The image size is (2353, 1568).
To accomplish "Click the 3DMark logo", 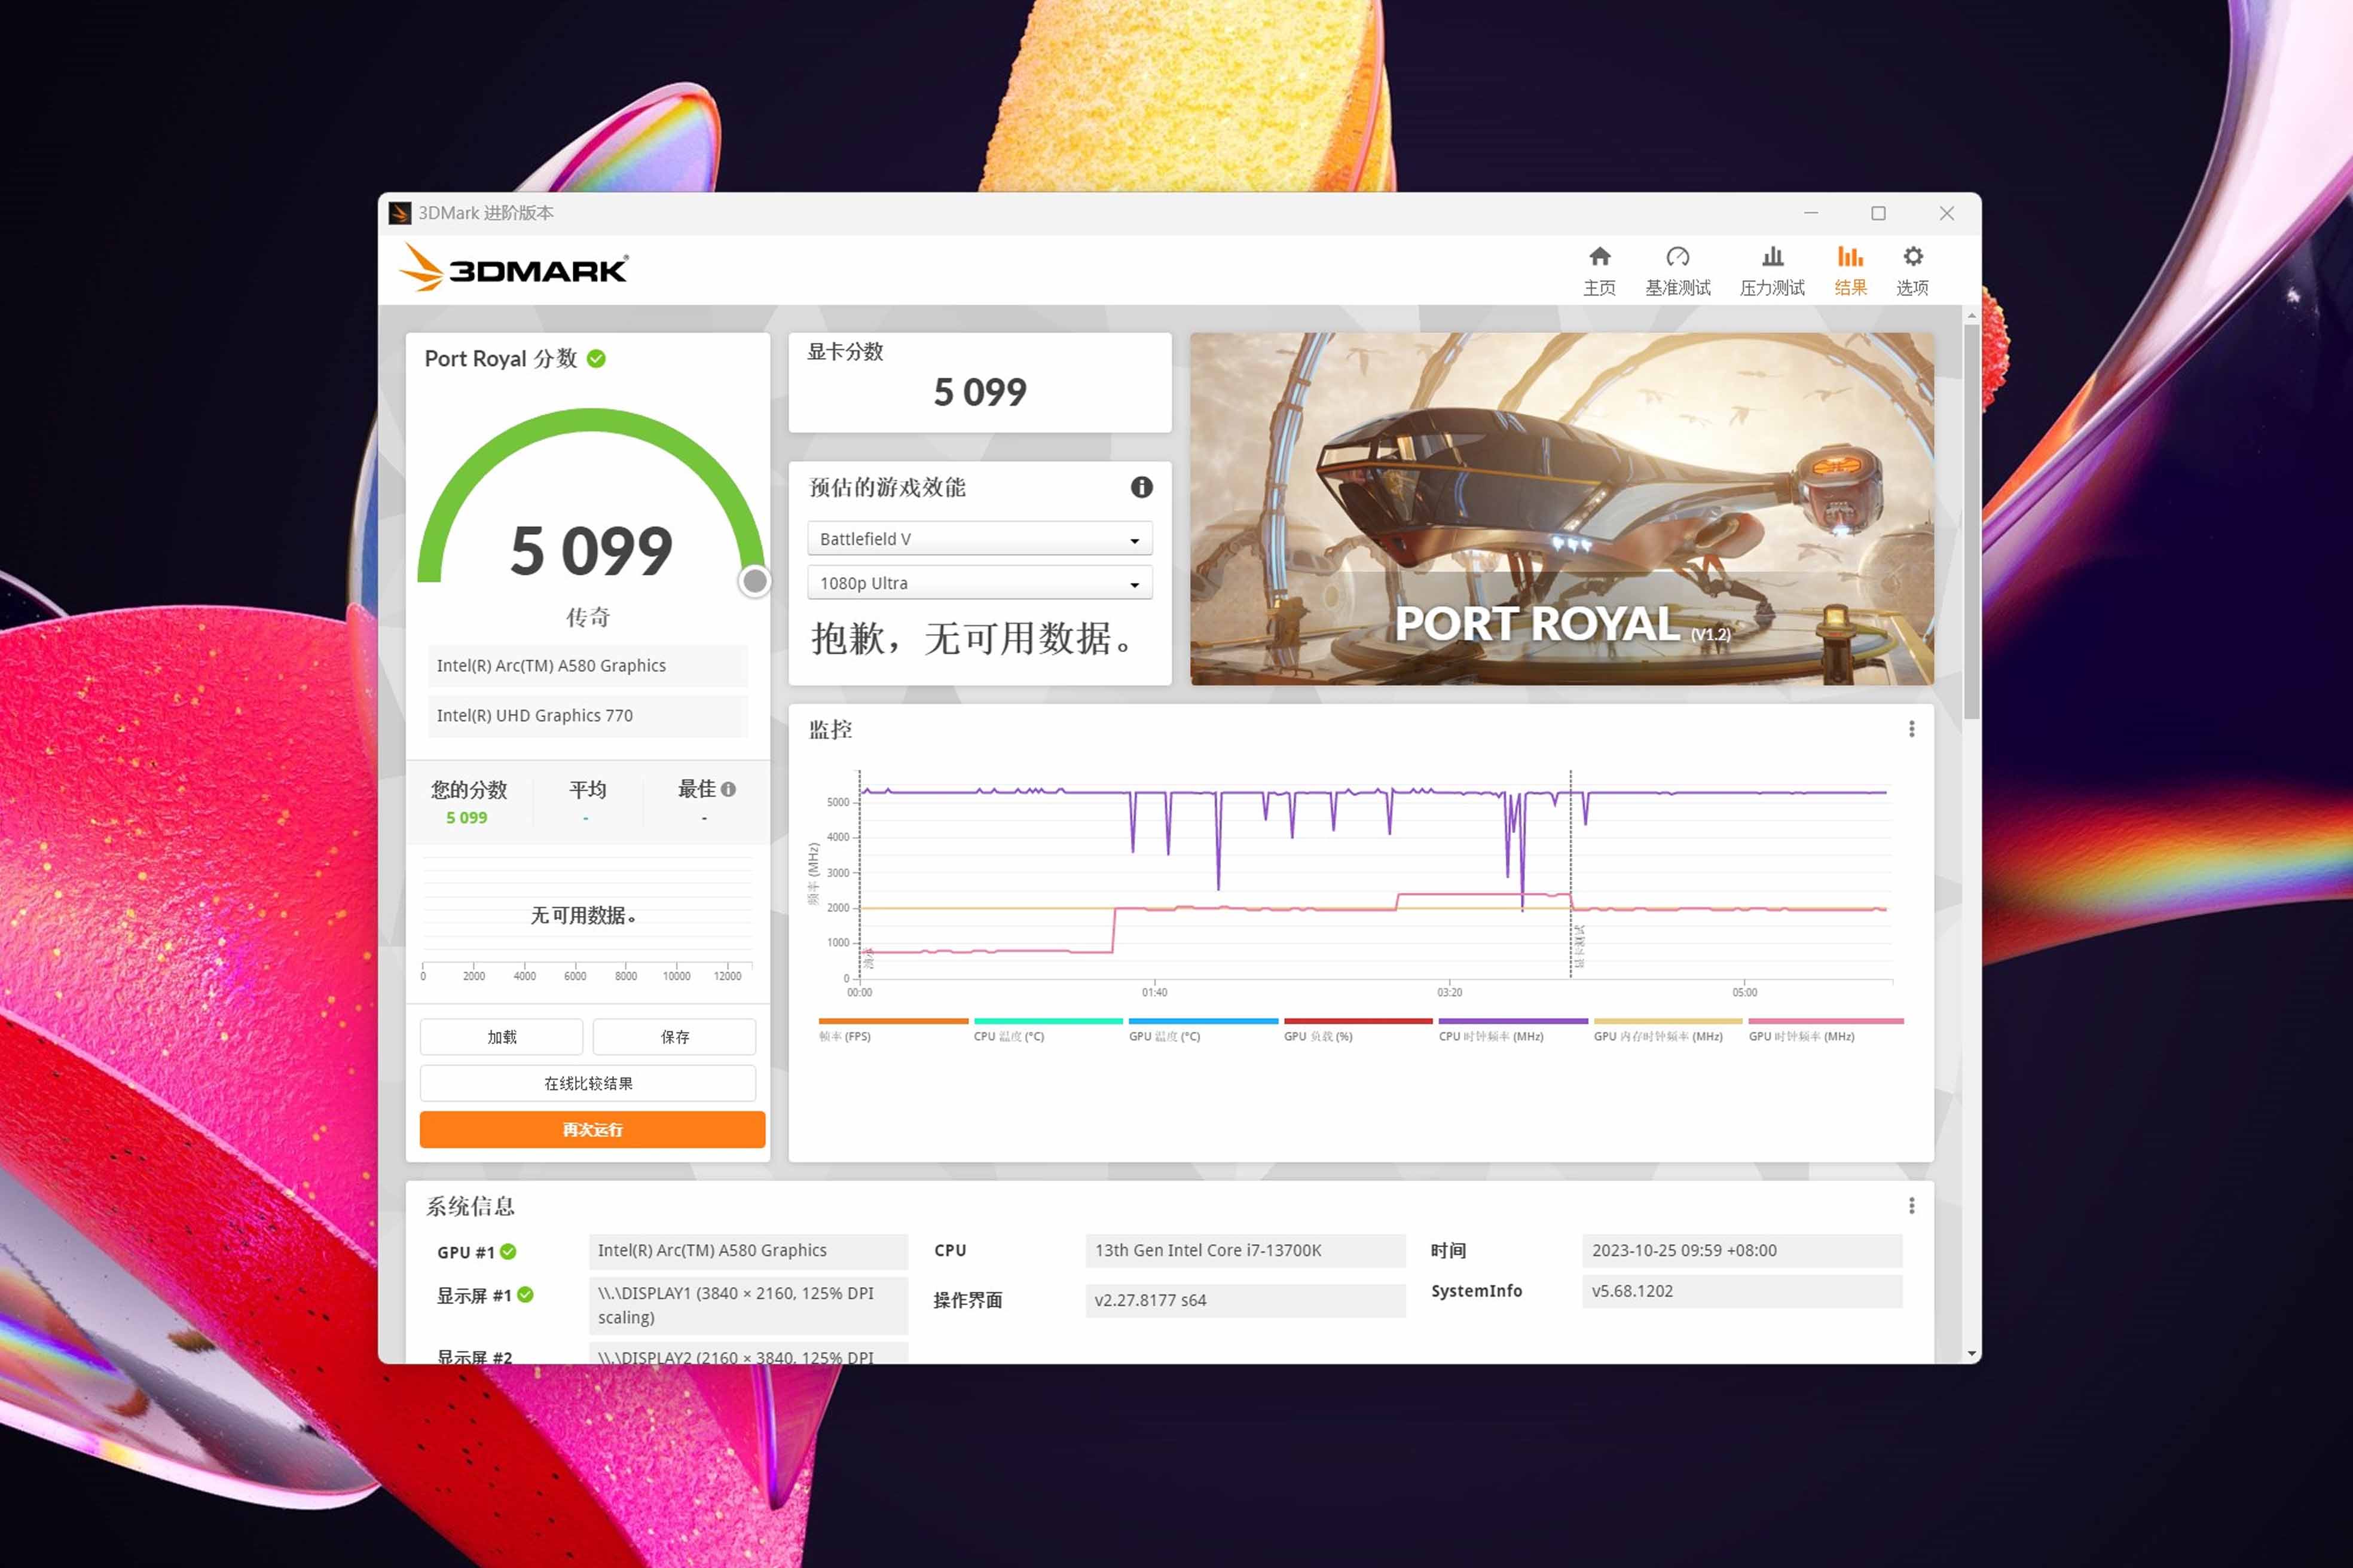I will click(x=513, y=268).
